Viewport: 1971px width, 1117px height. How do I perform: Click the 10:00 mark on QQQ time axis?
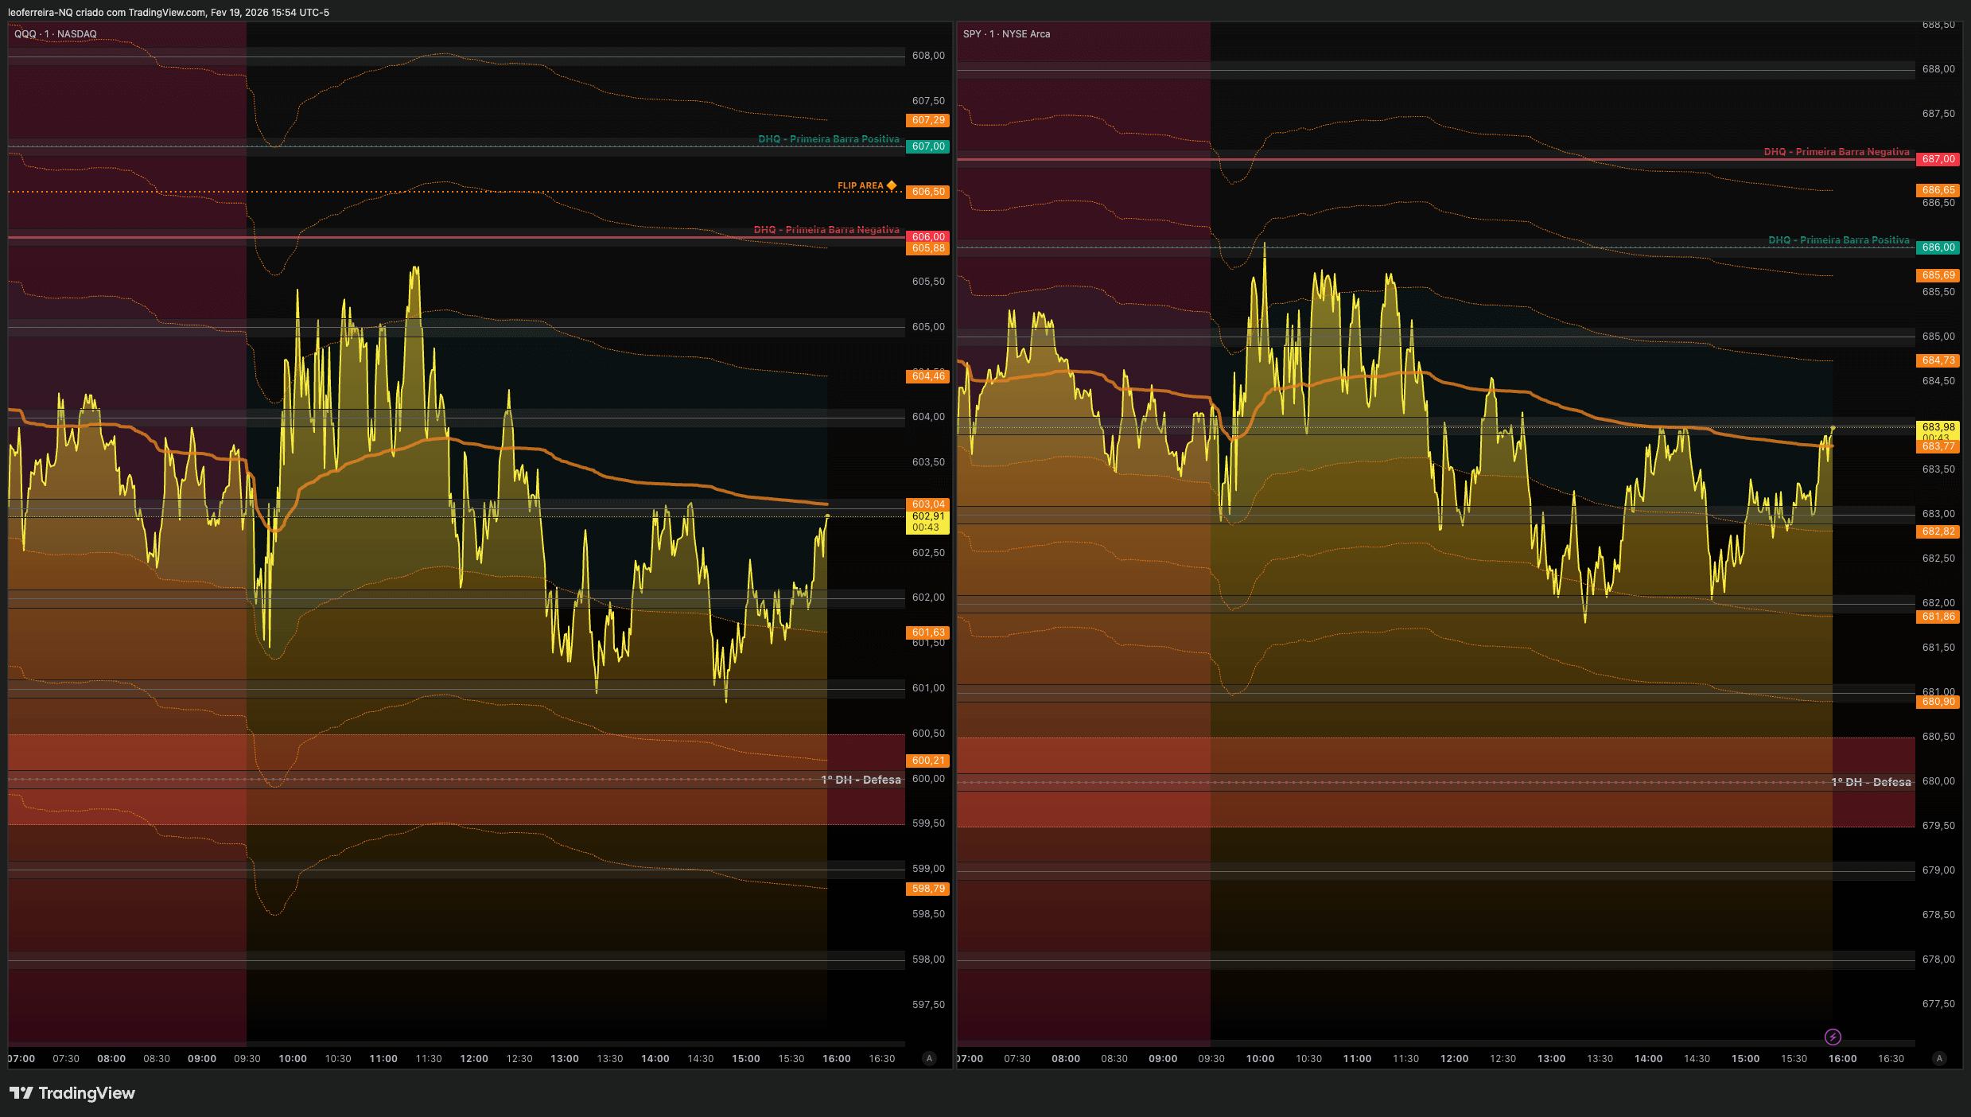tap(293, 1059)
